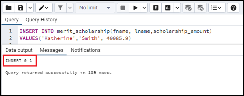The image size is (244, 96).
Task: Switch to the Data output tab
Action: [x=19, y=50]
